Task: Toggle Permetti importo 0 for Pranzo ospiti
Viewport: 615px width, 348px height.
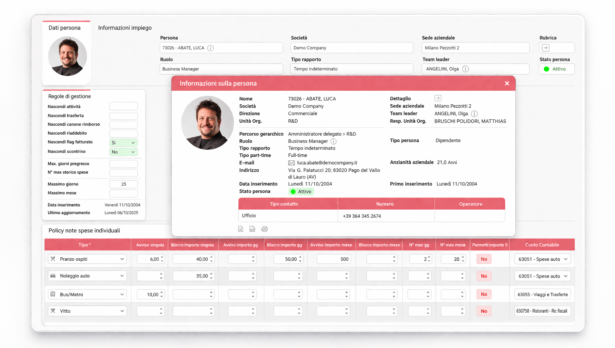Action: pos(484,259)
